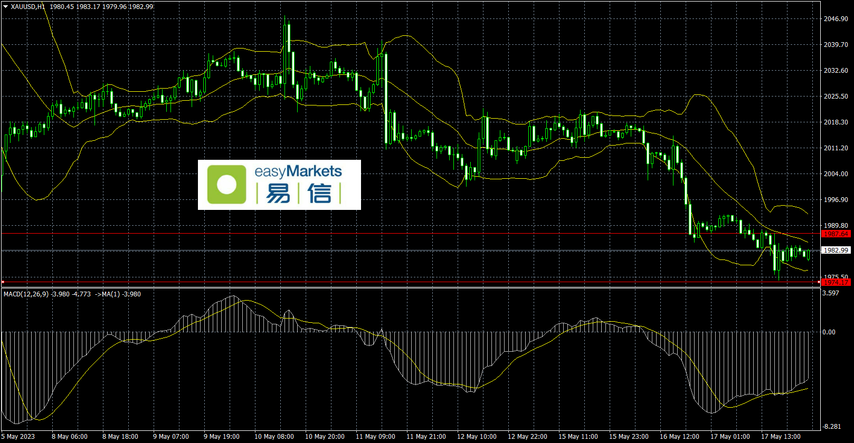Click the 2046.90 price axis value
854x443 pixels.
tap(836, 19)
